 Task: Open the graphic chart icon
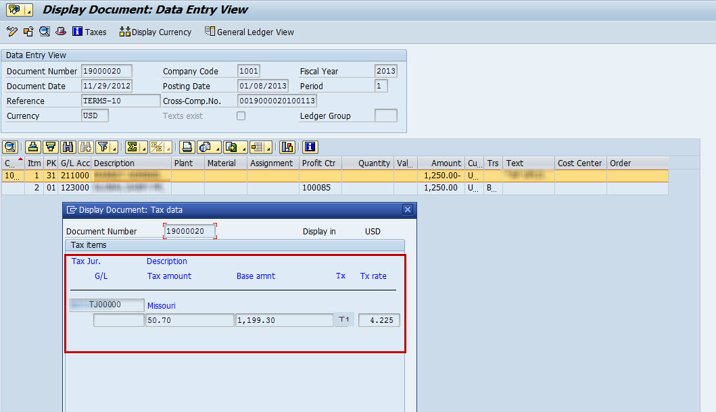click(287, 147)
